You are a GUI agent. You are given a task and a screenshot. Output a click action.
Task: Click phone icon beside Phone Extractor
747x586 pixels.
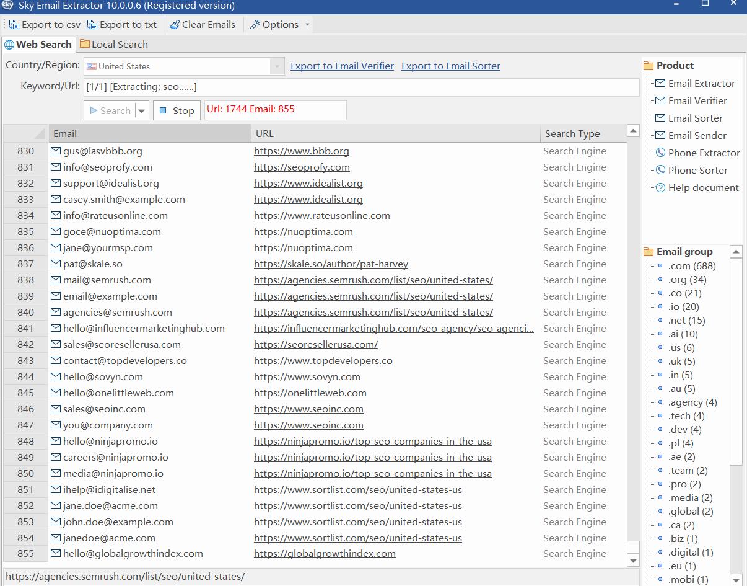660,153
